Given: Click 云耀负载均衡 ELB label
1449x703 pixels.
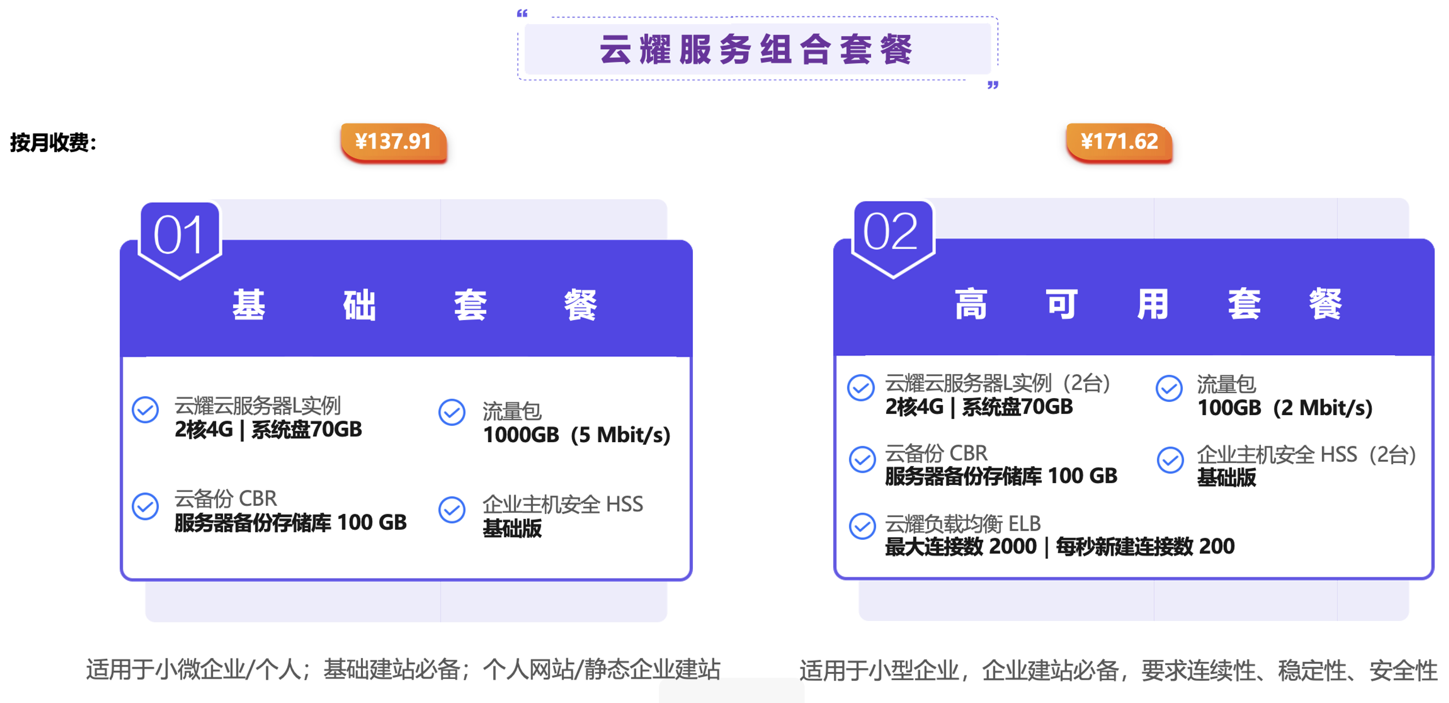Looking at the screenshot, I should pyautogui.click(x=963, y=524).
